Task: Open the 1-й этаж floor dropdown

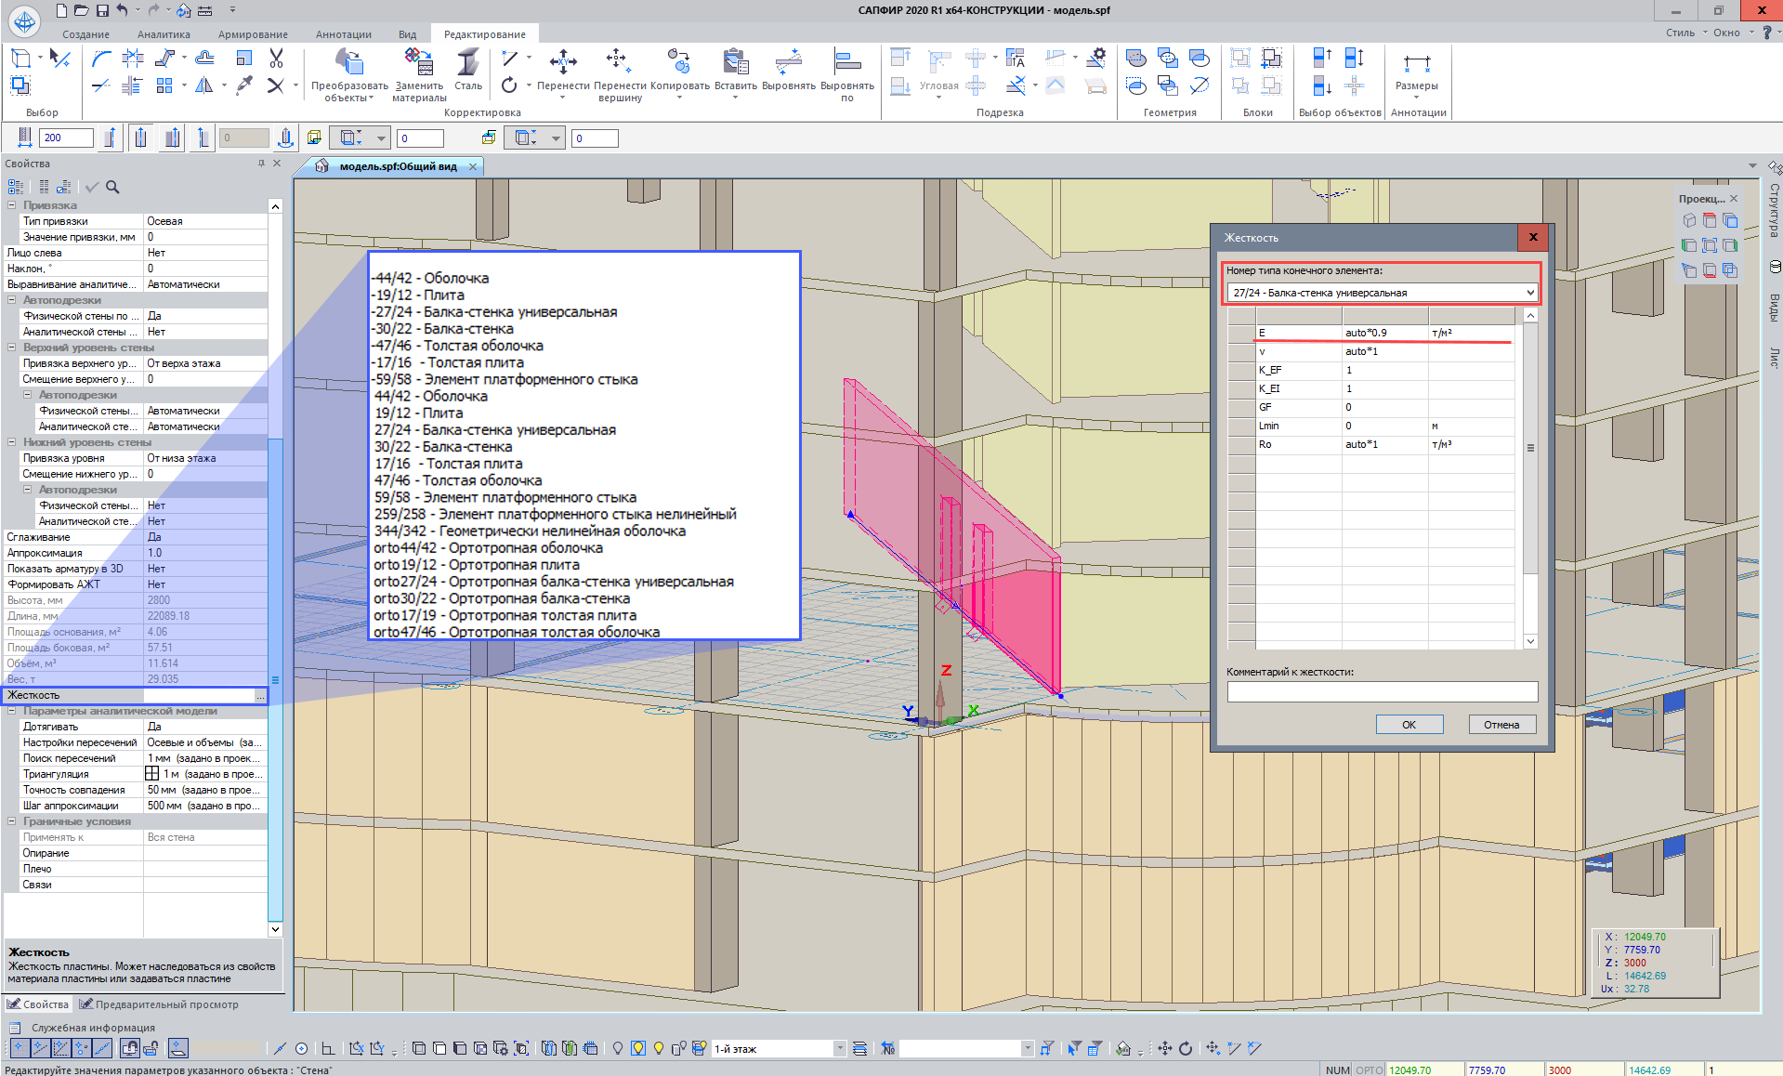Action: 839,1048
